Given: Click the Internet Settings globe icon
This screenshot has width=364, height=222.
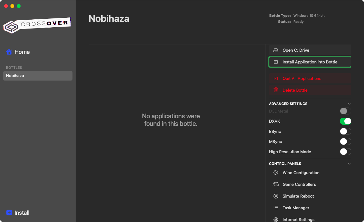Looking at the screenshot, I should (x=276, y=219).
